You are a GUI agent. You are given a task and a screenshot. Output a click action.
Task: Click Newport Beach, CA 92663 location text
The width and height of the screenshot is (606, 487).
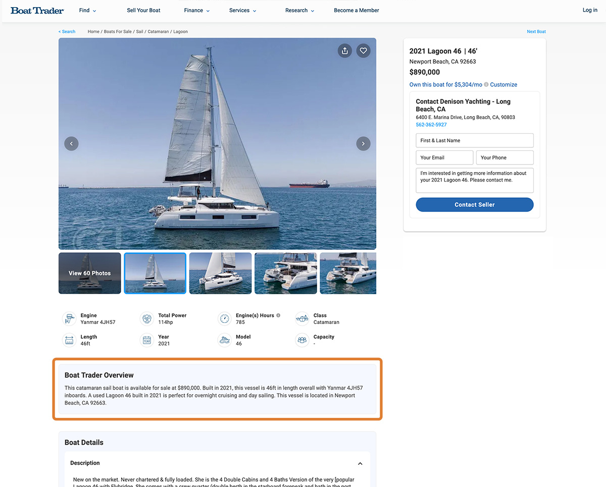click(443, 62)
